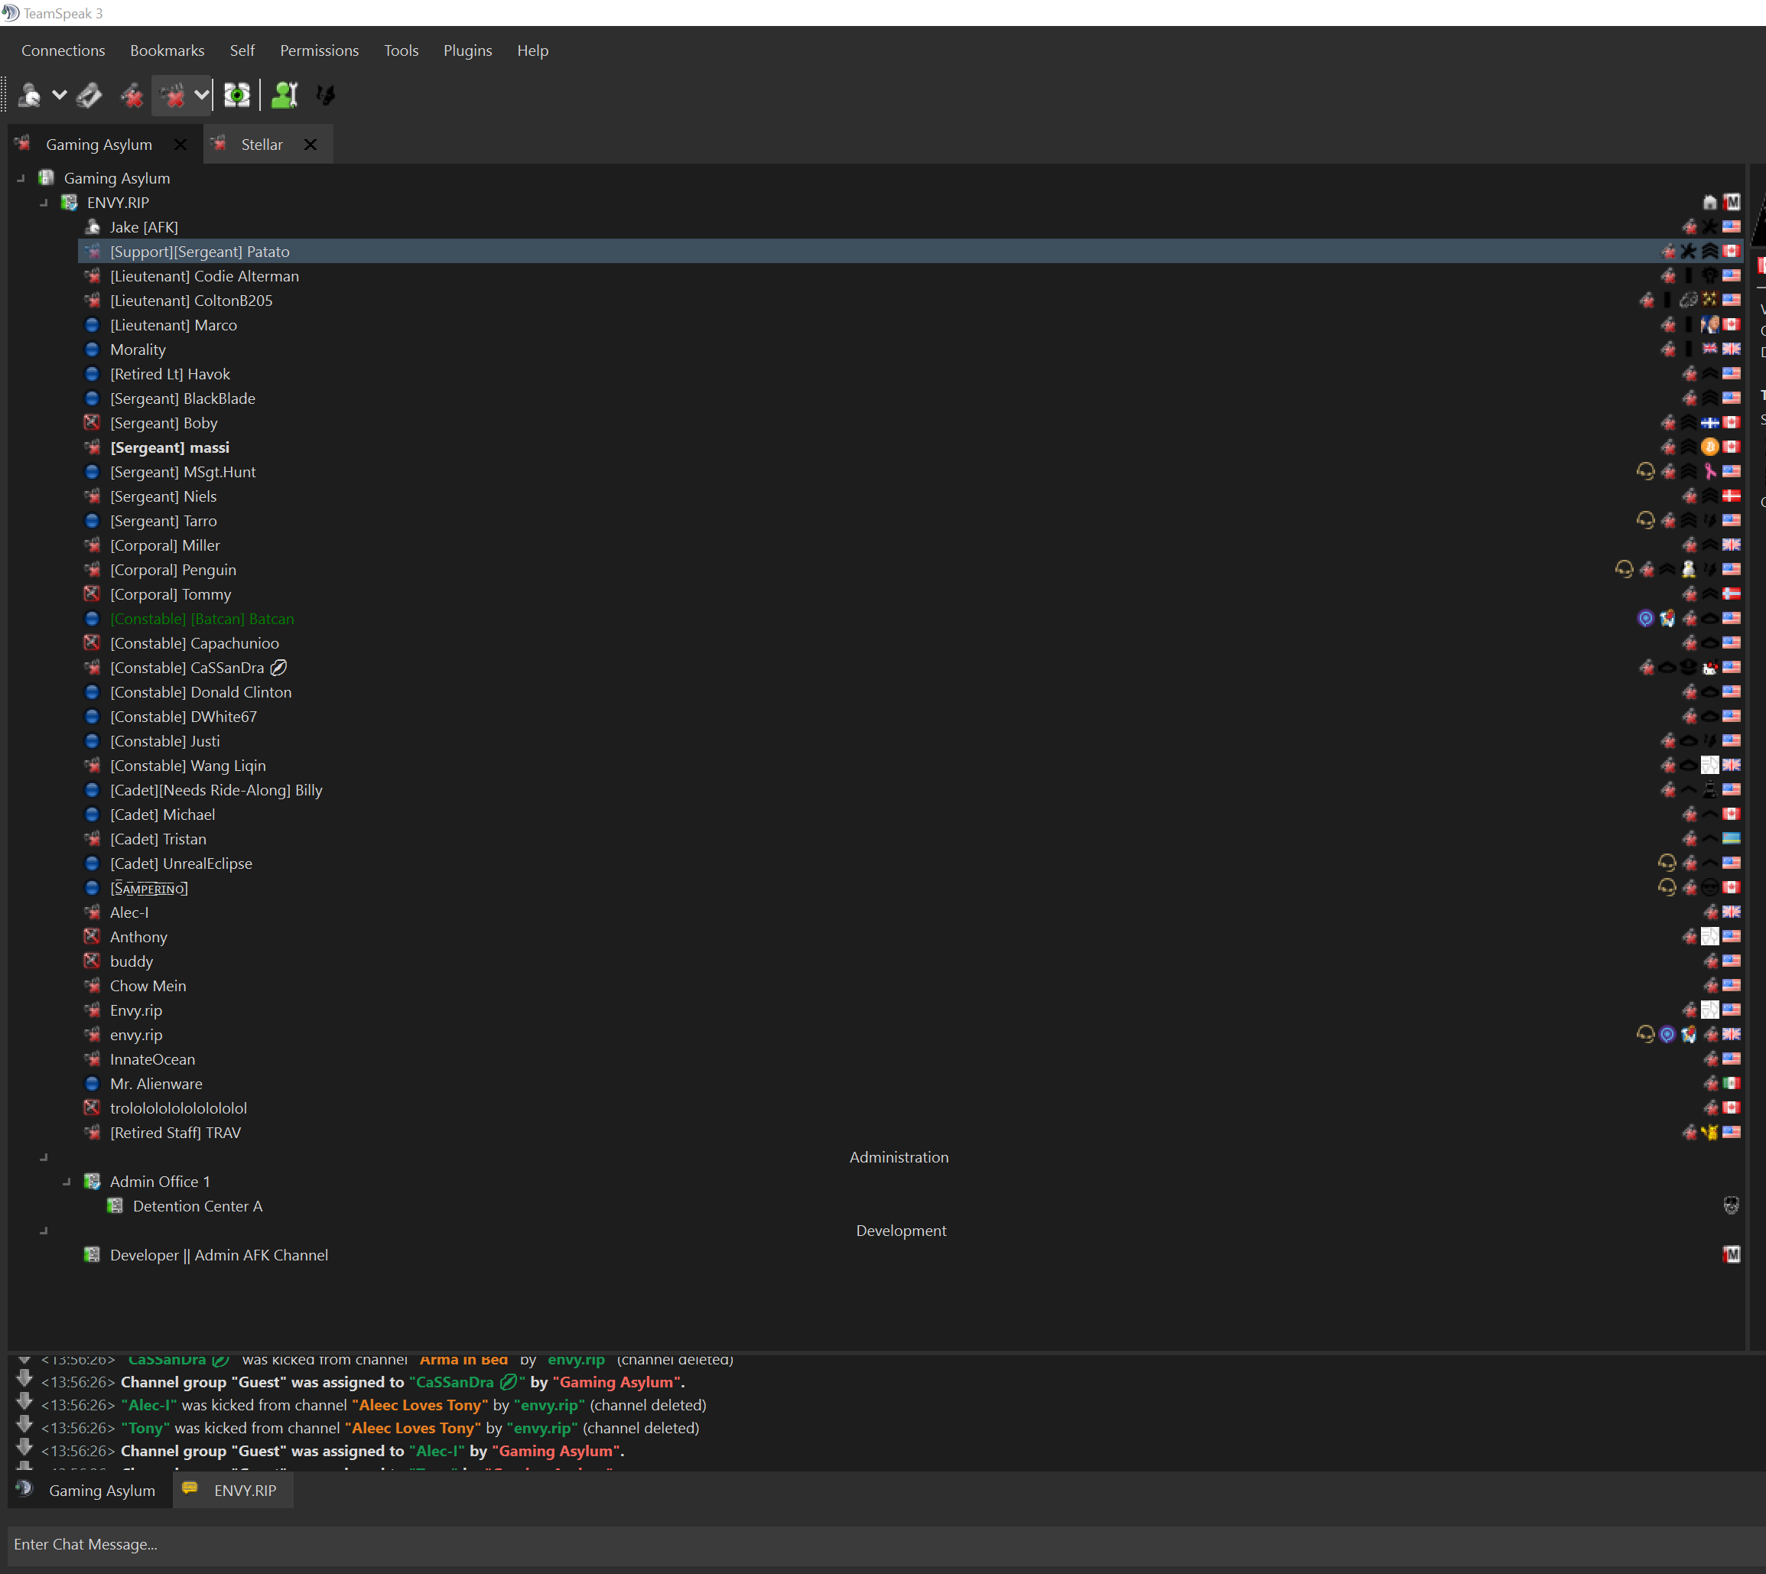This screenshot has width=1766, height=1574.
Task: Click the muted status icon beside Anthony
Action: [x=92, y=937]
